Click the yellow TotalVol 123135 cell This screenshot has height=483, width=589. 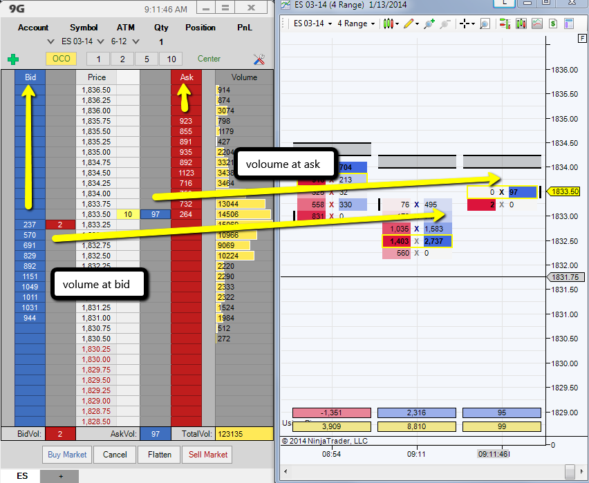point(244,434)
